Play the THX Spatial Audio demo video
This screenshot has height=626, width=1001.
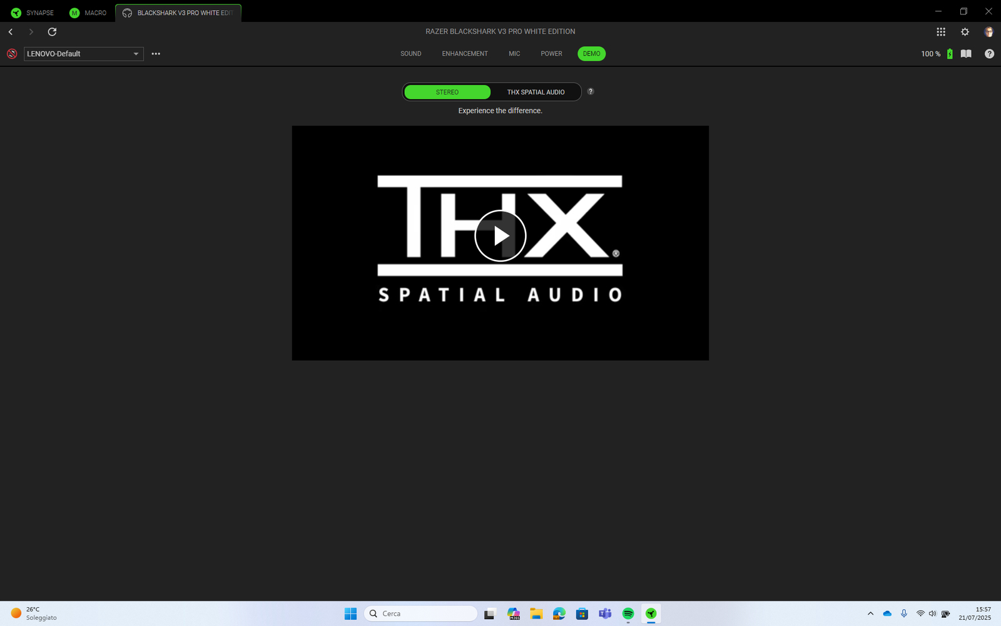[x=500, y=236]
